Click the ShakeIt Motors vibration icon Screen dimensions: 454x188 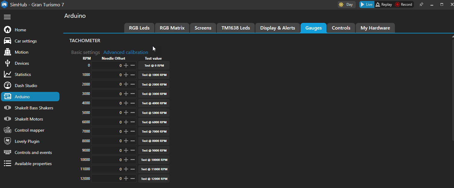(8, 119)
